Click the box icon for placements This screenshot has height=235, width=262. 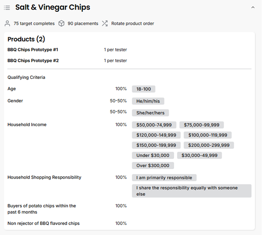click(62, 23)
